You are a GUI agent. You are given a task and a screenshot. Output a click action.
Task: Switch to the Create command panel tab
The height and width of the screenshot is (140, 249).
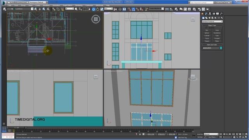(202, 14)
